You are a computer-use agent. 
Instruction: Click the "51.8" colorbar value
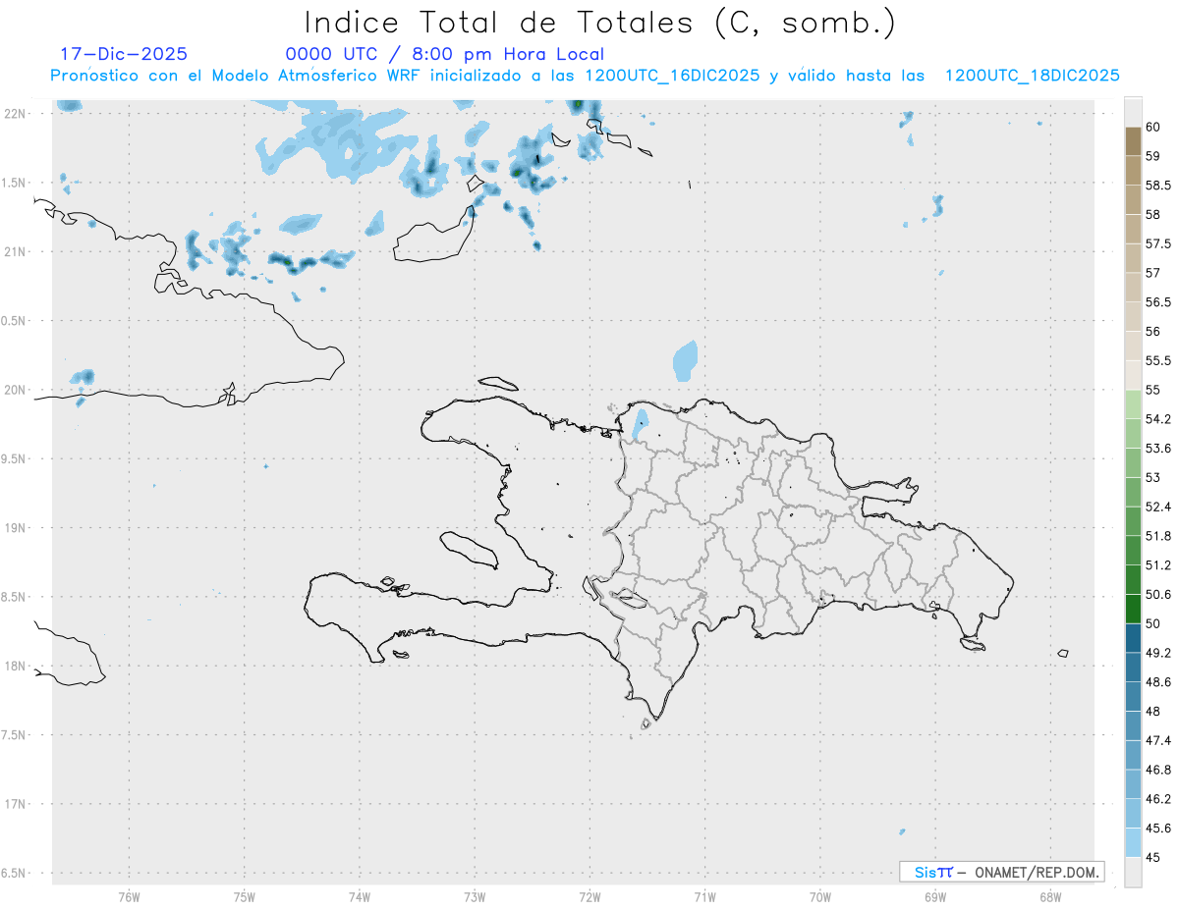click(1157, 536)
